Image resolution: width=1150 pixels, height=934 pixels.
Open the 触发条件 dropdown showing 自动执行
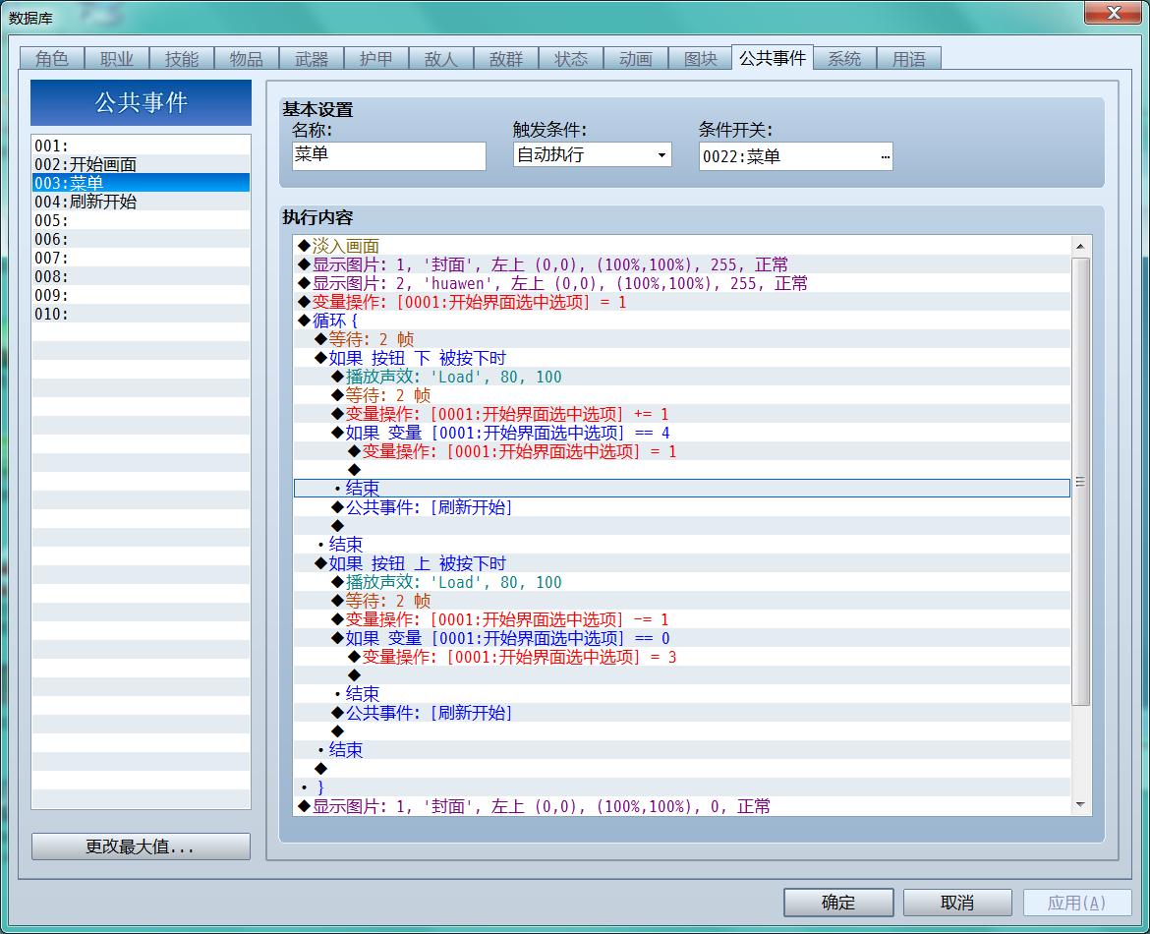pyautogui.click(x=592, y=154)
